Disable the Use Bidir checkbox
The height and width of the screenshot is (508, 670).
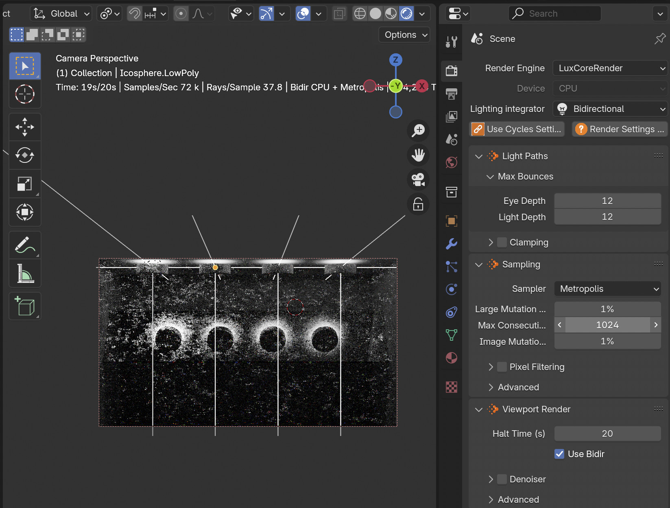click(x=559, y=454)
